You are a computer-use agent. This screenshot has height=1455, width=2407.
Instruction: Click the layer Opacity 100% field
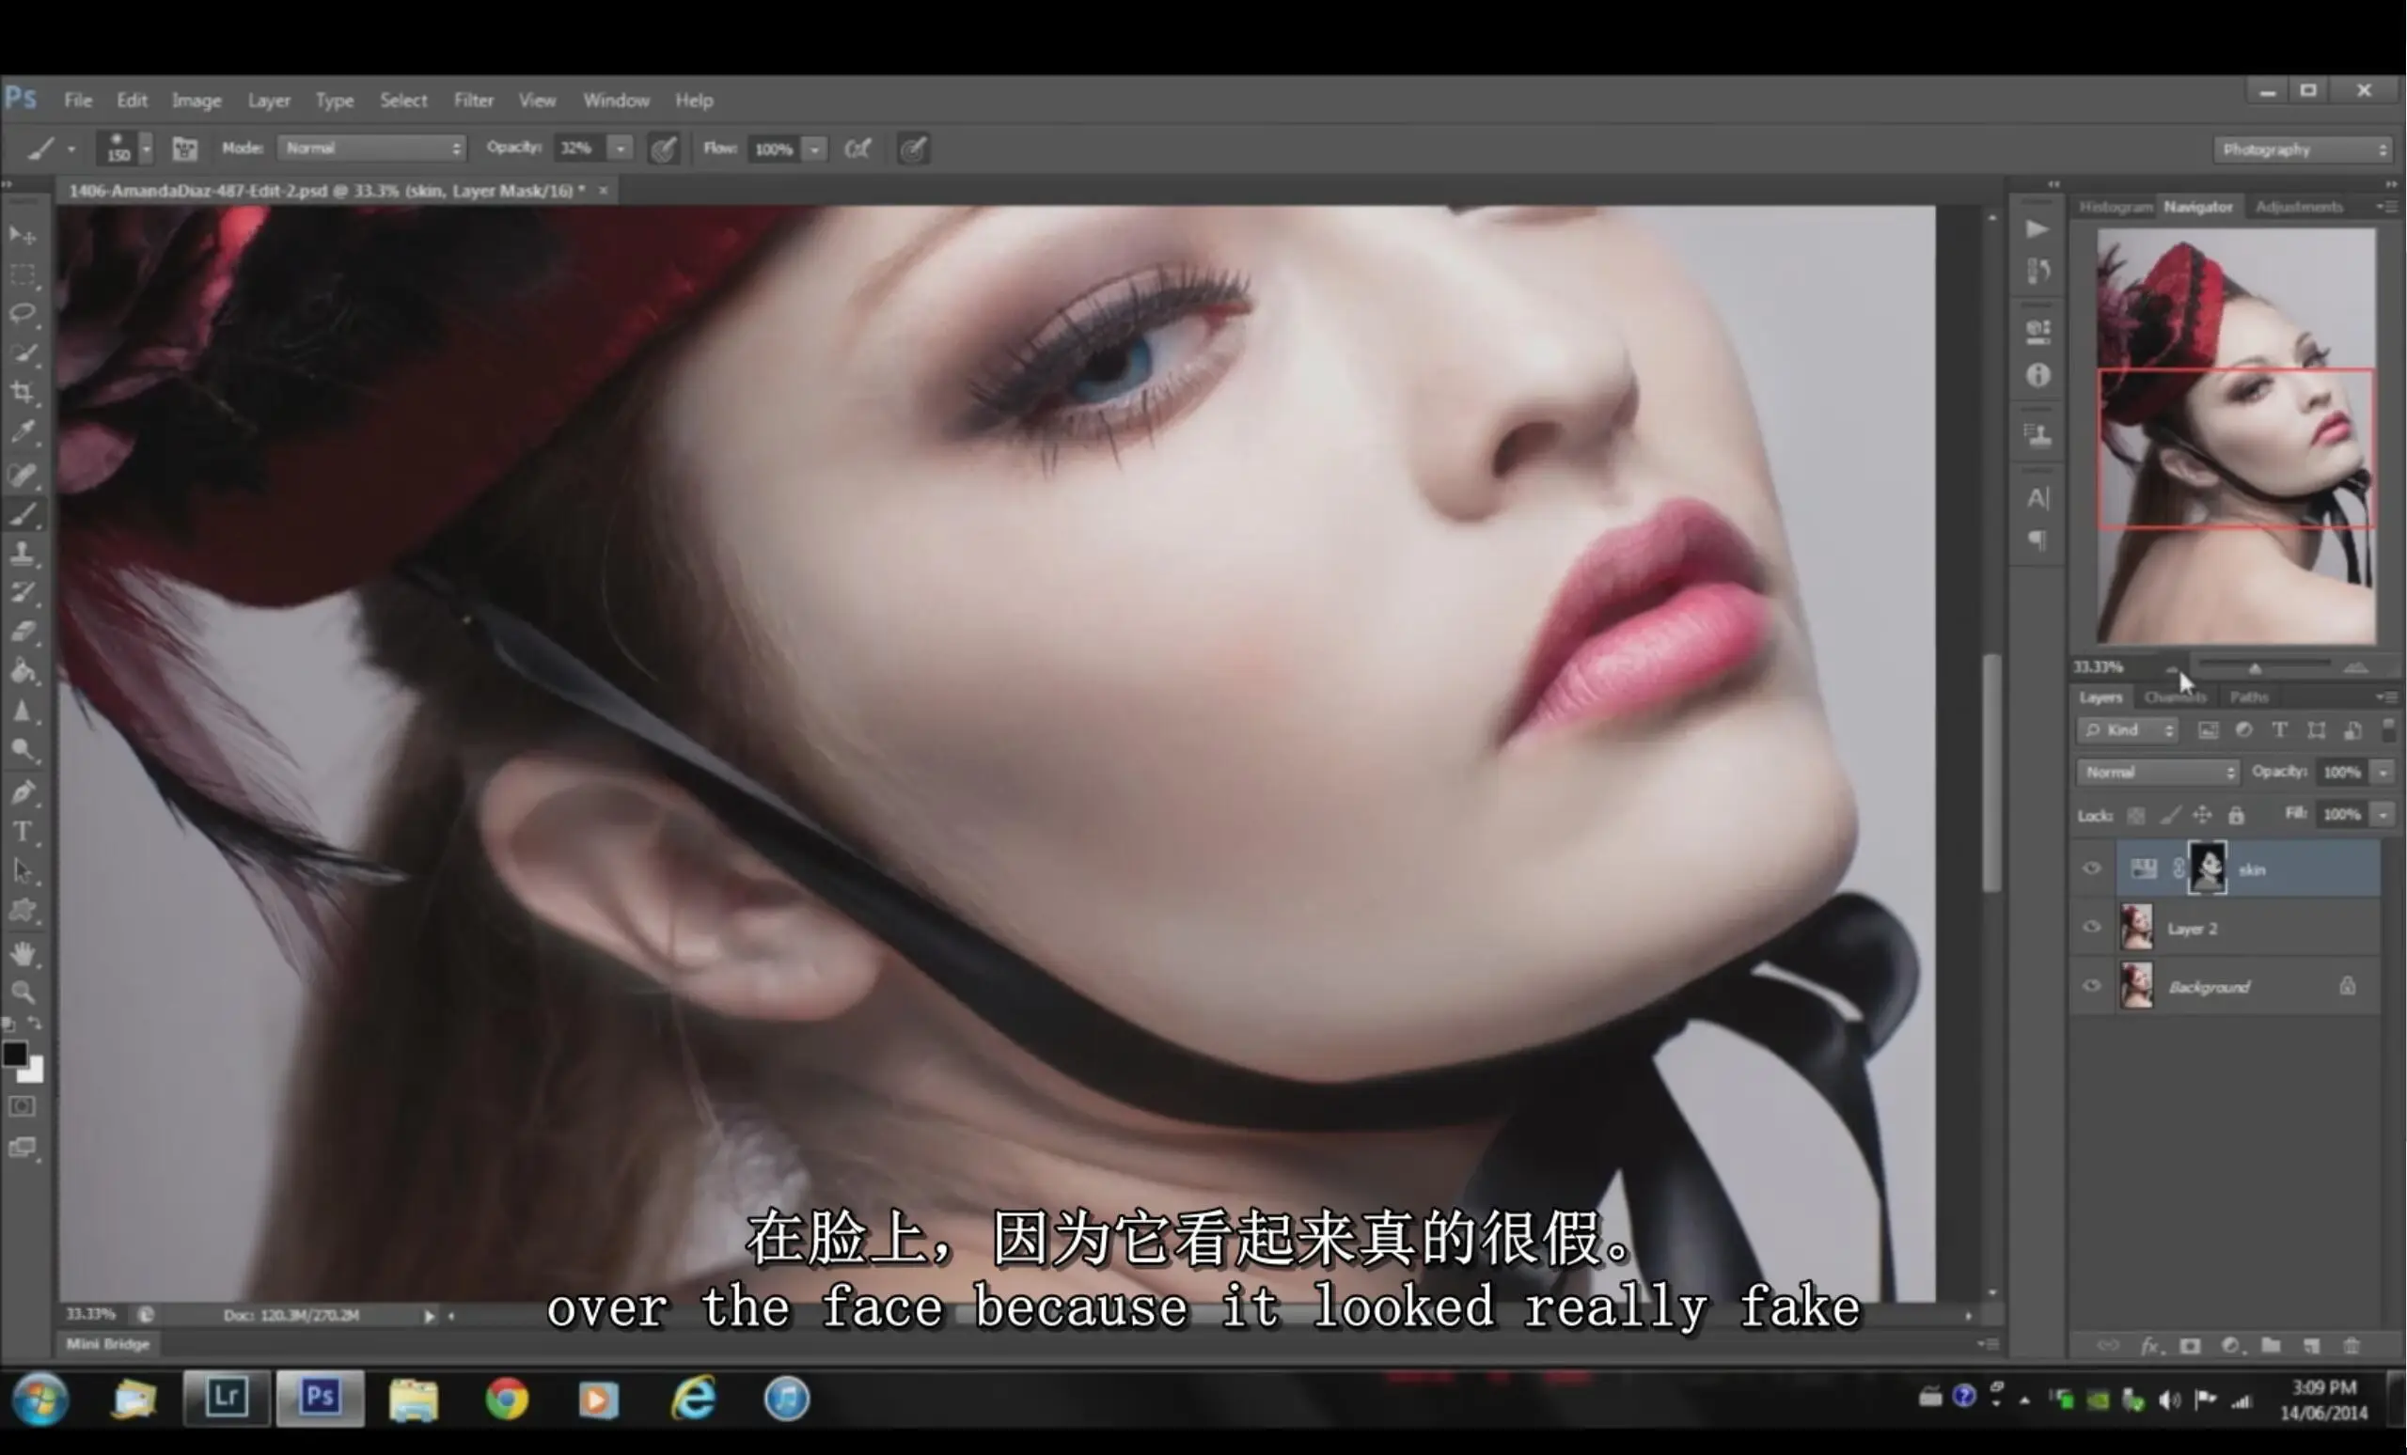click(2341, 772)
